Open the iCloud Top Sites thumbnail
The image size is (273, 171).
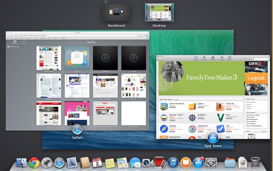77,58
